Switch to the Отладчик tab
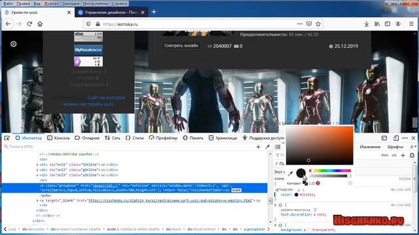The image size is (419, 235). 87,138
